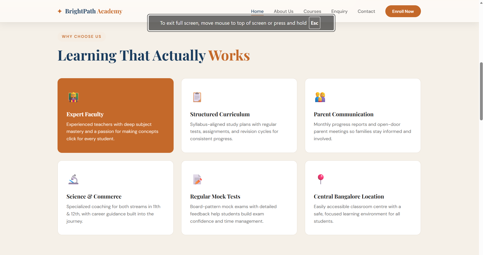Click the Central Bangalore Location heading

pos(349,196)
